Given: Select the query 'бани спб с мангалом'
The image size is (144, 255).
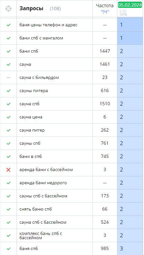Looking at the screenshot, I should coord(42,38).
